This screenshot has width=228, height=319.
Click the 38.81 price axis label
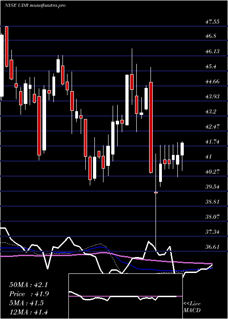pyautogui.click(x=212, y=201)
